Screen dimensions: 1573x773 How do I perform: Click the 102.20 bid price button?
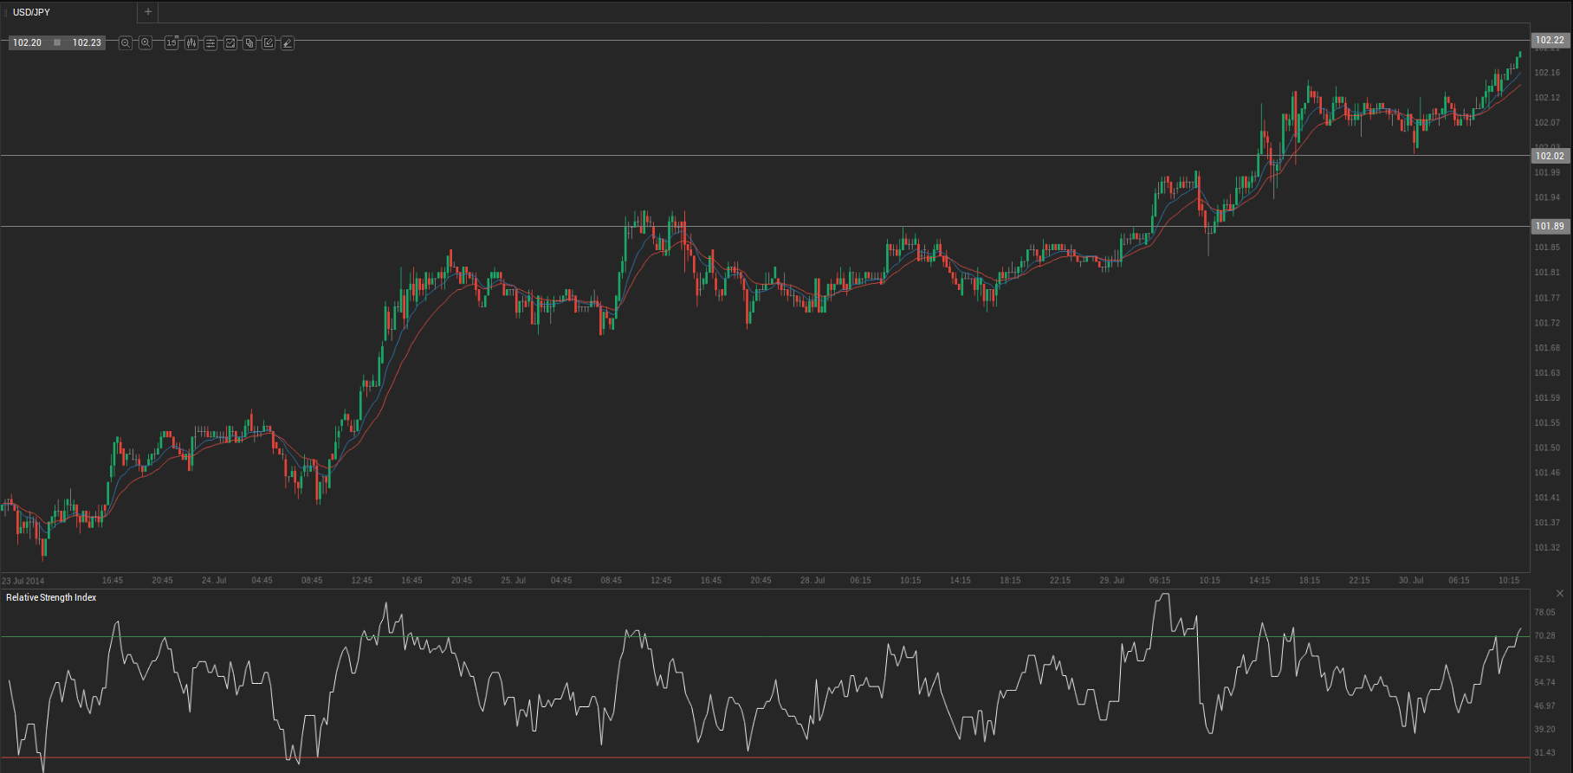point(28,42)
